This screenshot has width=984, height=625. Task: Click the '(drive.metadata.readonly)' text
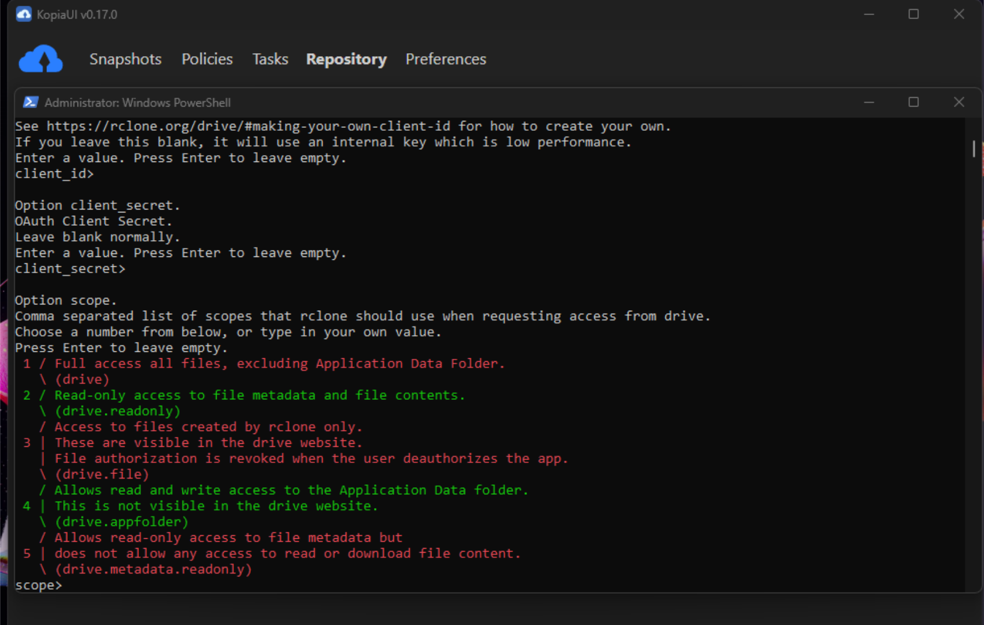(x=153, y=569)
